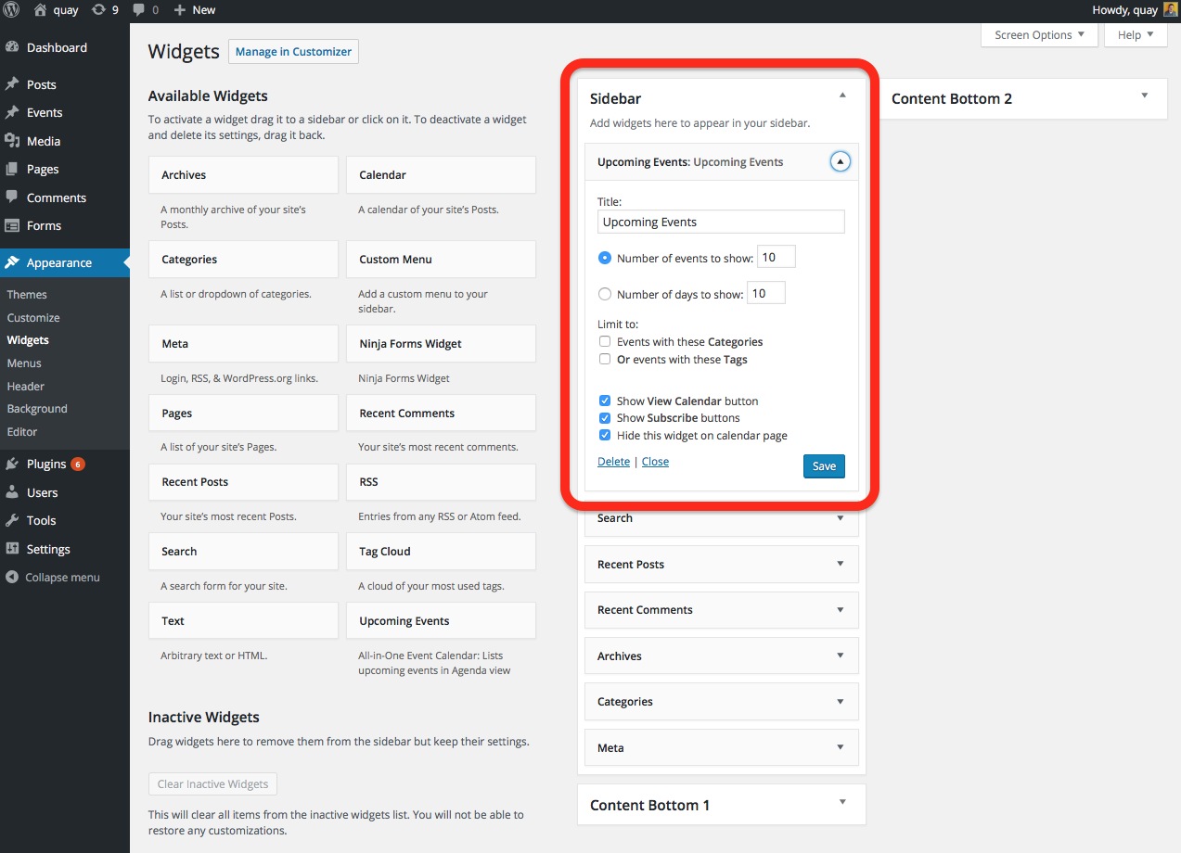Collapse the Upcoming Events widget settings
Image resolution: width=1181 pixels, height=853 pixels.
tap(841, 160)
